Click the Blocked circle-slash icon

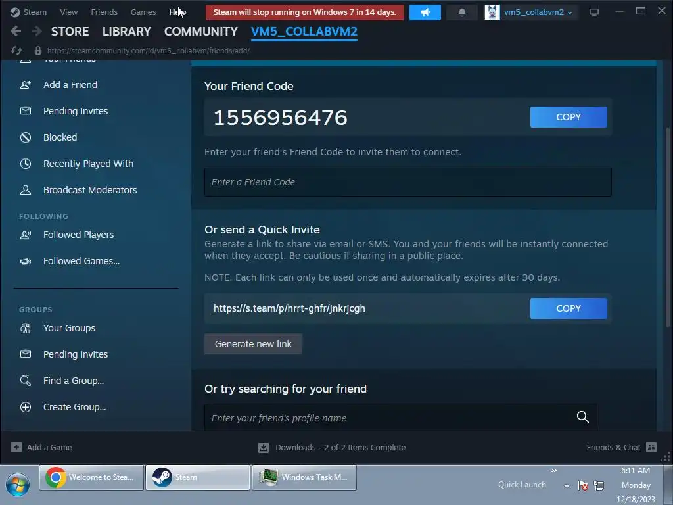click(x=26, y=137)
